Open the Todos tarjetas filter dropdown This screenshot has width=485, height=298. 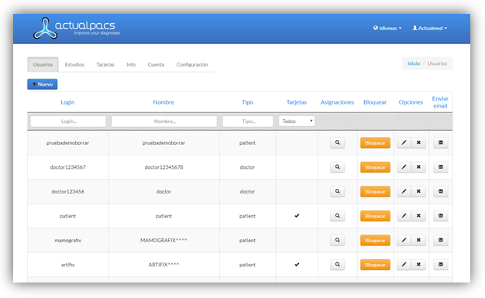click(x=297, y=122)
